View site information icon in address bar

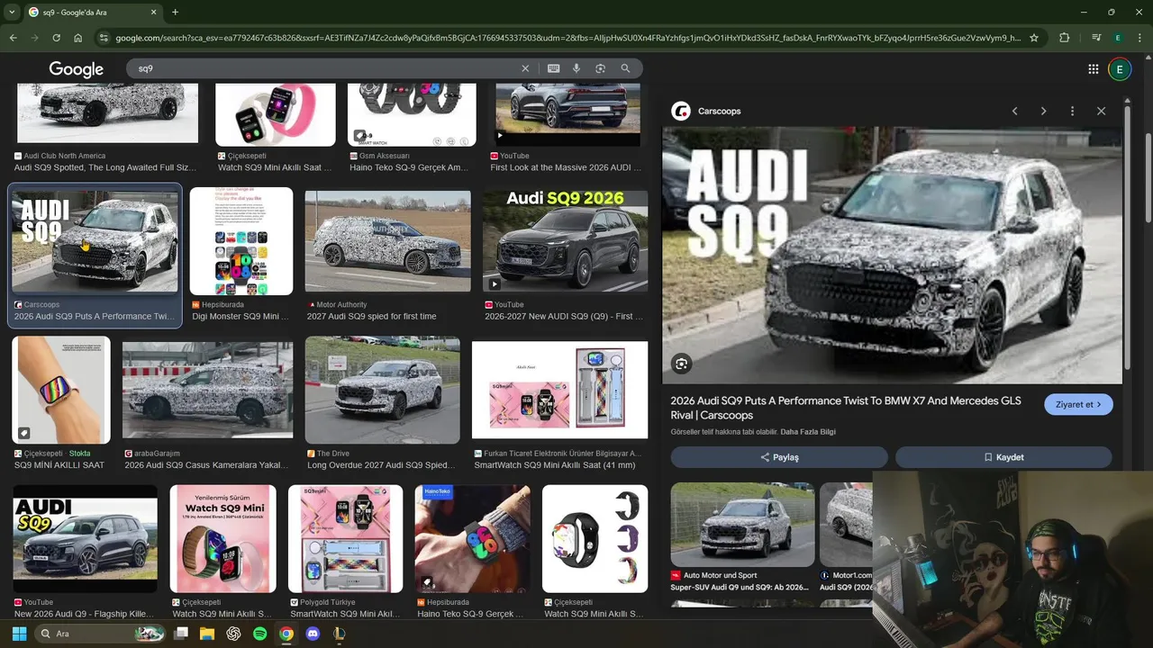[x=104, y=38]
